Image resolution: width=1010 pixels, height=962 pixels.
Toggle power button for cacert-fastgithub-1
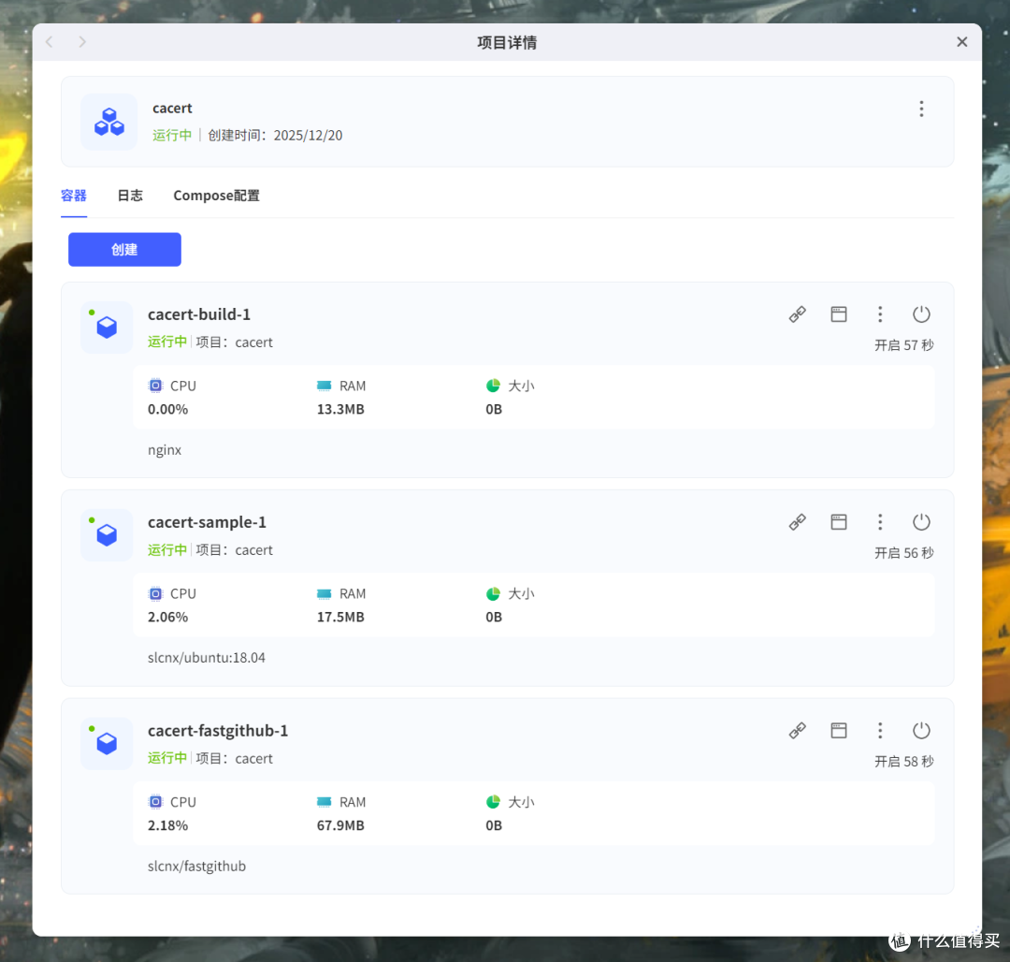coord(921,731)
